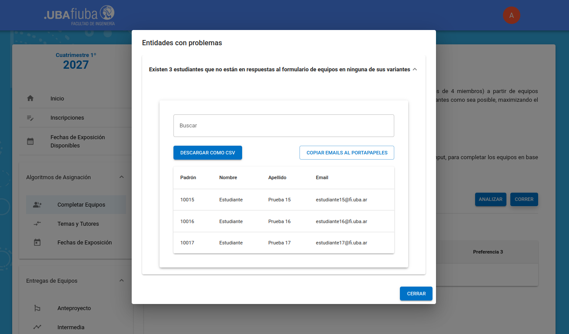Image resolution: width=569 pixels, height=334 pixels.
Task: Open the user avatar menu
Action: [511, 15]
